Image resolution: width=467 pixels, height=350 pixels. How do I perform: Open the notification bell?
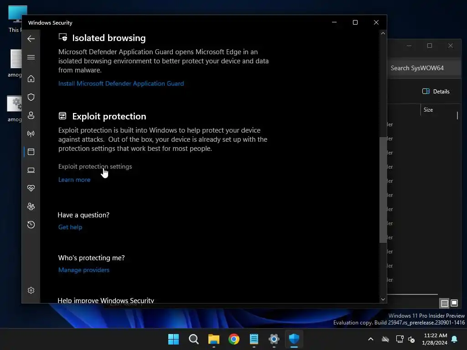(x=455, y=339)
